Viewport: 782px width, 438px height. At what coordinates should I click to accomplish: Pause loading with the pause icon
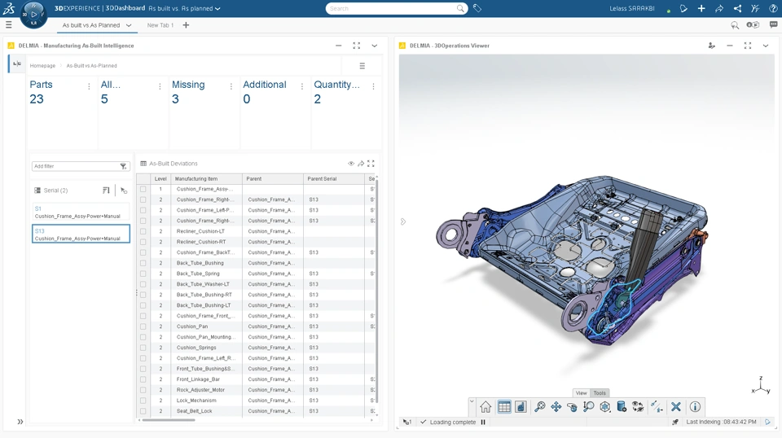coord(483,422)
